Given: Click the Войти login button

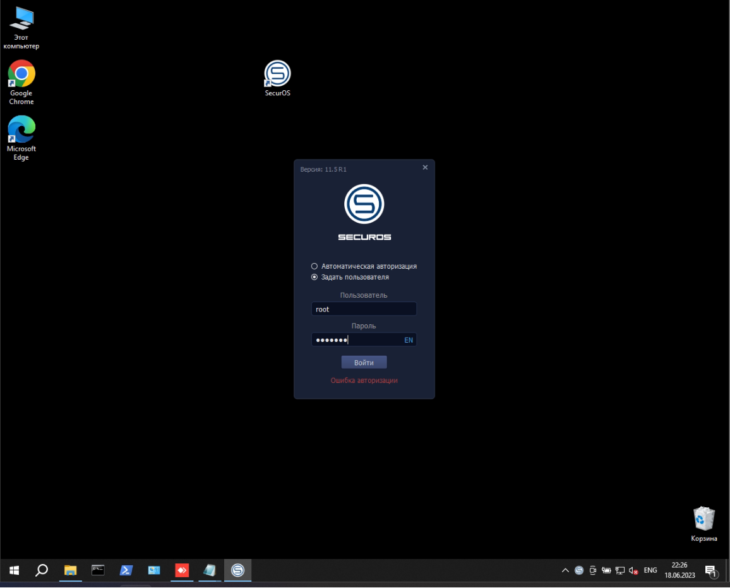Looking at the screenshot, I should pyautogui.click(x=364, y=362).
